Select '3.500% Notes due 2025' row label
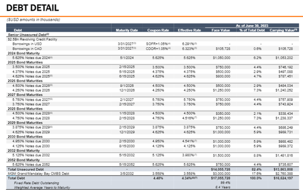Screen dimensions: 303x190 pos(31,67)
